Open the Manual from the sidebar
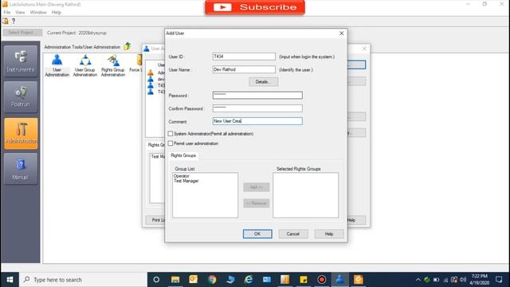Image resolution: width=510 pixels, height=287 pixels. click(x=21, y=169)
